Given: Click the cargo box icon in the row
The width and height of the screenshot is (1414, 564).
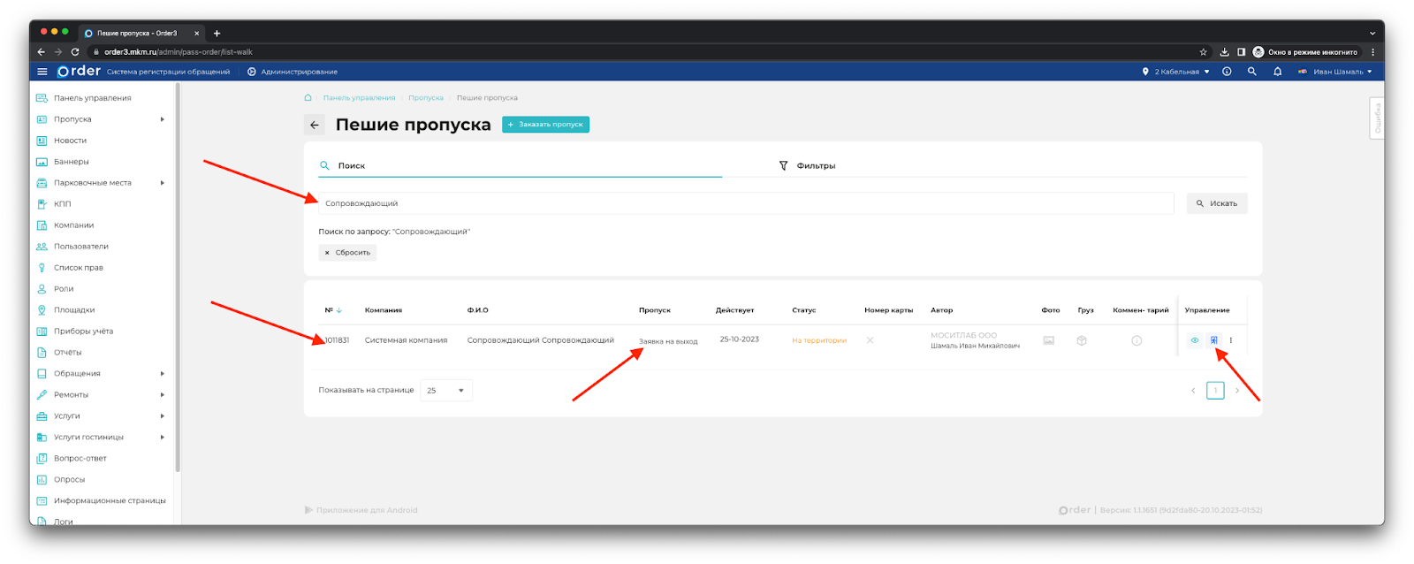Looking at the screenshot, I should (1082, 340).
